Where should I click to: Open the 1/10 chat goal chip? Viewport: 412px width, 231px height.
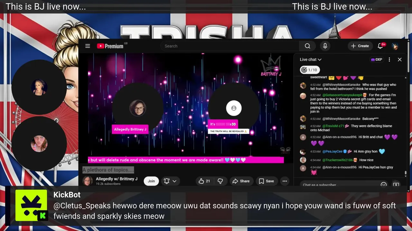tap(309, 70)
